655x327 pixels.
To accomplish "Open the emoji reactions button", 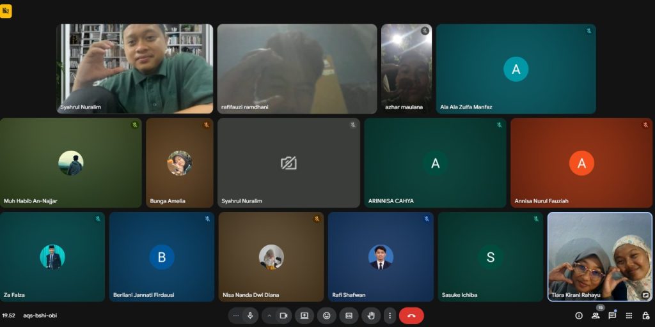I will pyautogui.click(x=327, y=316).
